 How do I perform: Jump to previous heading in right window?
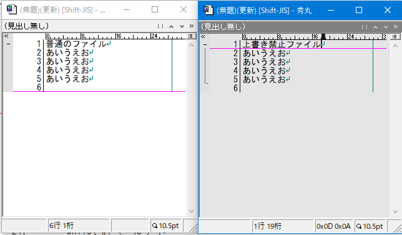(375, 27)
